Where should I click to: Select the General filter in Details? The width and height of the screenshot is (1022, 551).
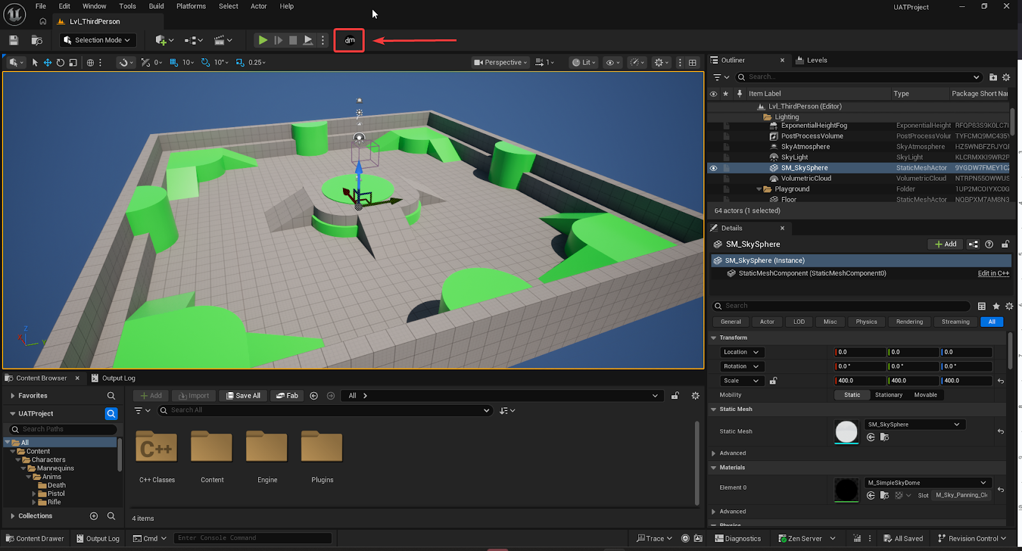[x=731, y=322]
